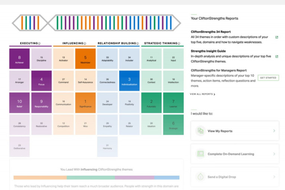Open the Futuristic theme tile
The height and width of the screenshot is (190, 285).
151,102
